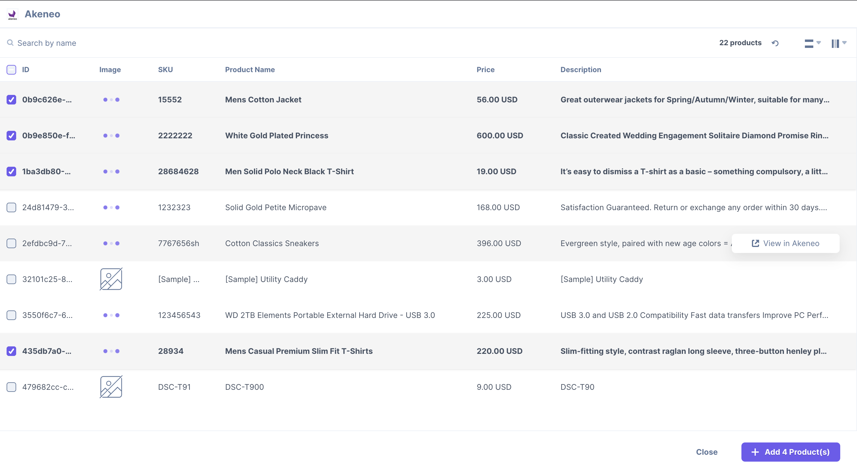The image size is (857, 473).
Task: Click the DSC-T90 description cell
Action: pyautogui.click(x=577, y=387)
